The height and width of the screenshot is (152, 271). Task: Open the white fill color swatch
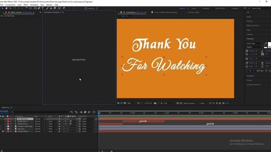point(269,44)
